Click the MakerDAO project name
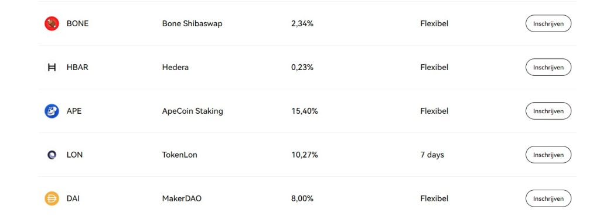This screenshot has height=220, width=600. 182,198
